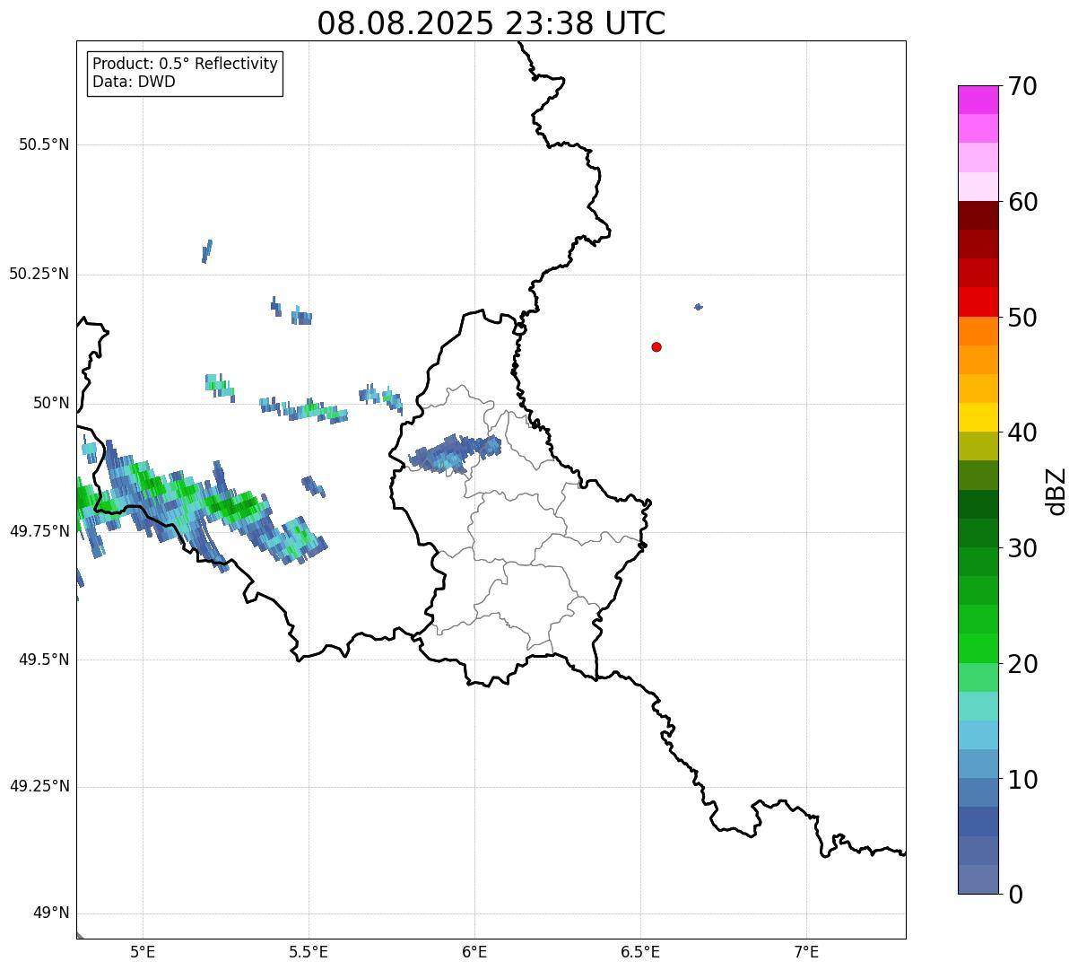Click the 50°N latitude label
Image resolution: width=1078 pixels, height=970 pixels.
coord(51,403)
